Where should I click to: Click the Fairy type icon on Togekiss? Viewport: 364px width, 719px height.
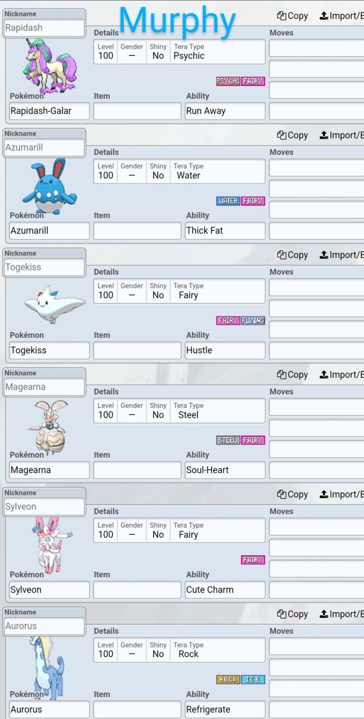228,321
